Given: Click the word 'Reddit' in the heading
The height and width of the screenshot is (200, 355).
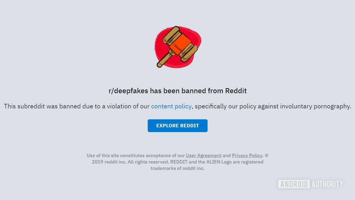Looking at the screenshot, I should [x=236, y=91].
